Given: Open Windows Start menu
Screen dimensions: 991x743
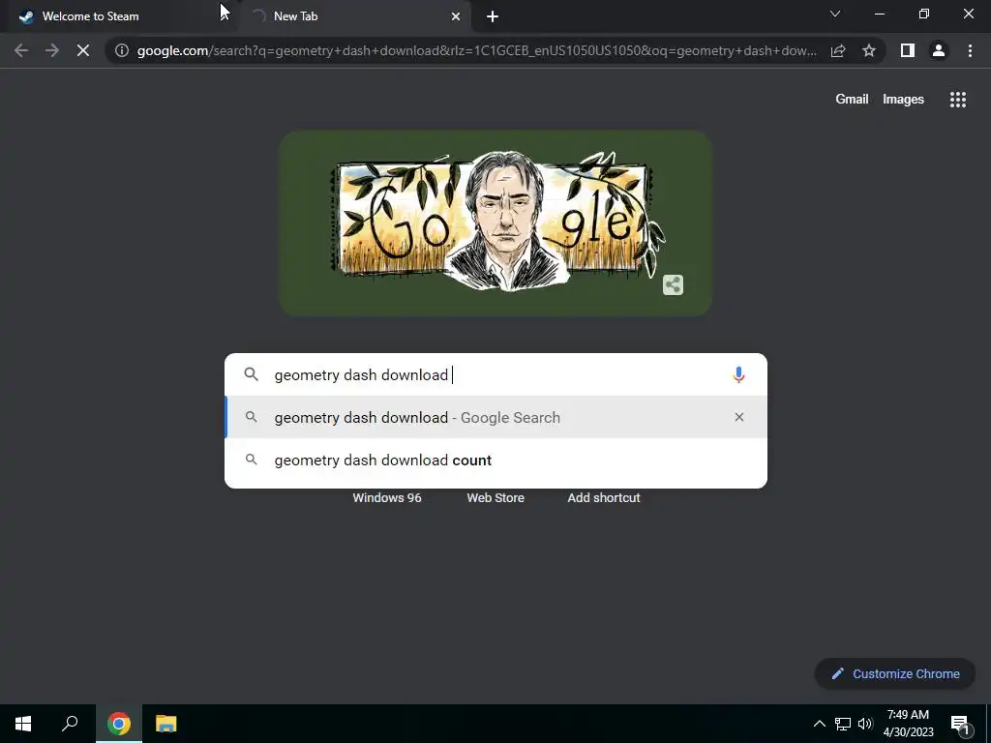Looking at the screenshot, I should tap(23, 724).
